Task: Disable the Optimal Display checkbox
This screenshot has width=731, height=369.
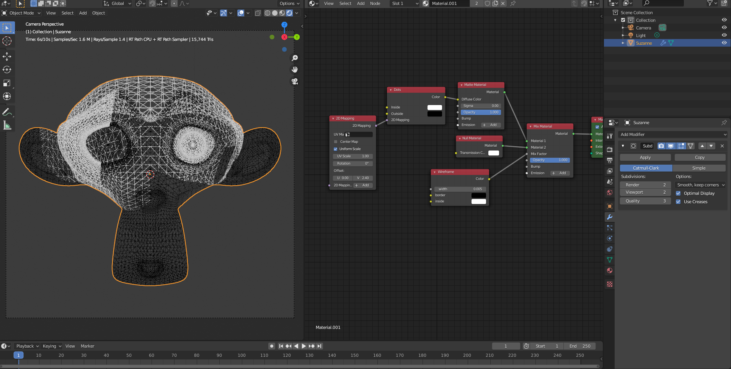Action: tap(678, 193)
